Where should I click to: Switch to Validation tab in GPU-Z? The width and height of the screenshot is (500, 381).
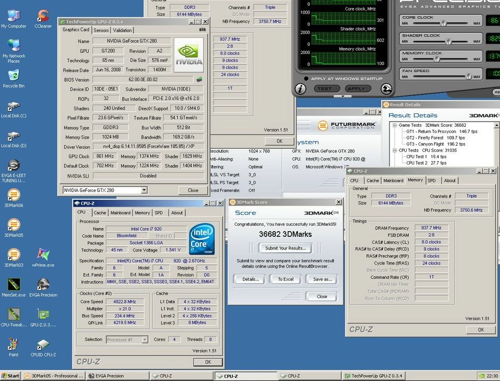coord(123,30)
